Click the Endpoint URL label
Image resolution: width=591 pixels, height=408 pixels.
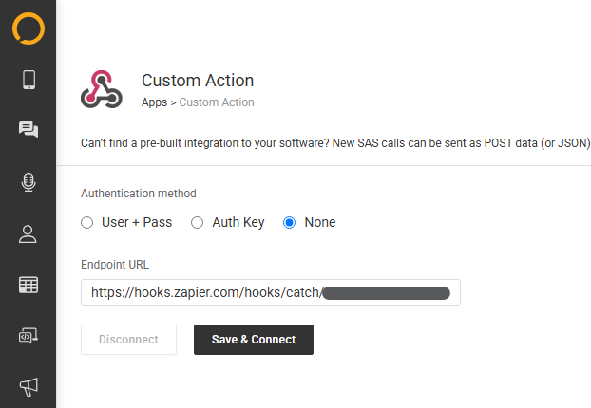pos(115,265)
